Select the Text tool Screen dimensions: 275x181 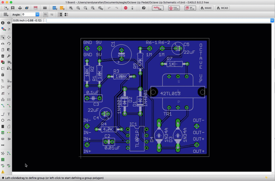click(x=9, y=114)
